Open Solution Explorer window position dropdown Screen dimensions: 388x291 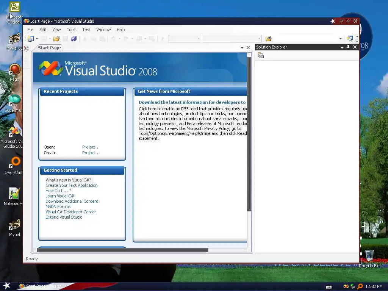coord(342,47)
